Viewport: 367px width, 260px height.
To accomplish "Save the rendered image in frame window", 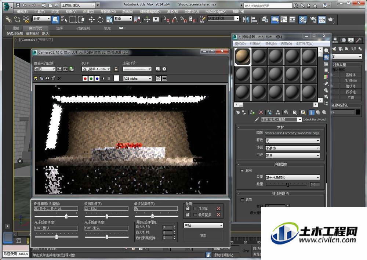I will pyautogui.click(x=36, y=78).
